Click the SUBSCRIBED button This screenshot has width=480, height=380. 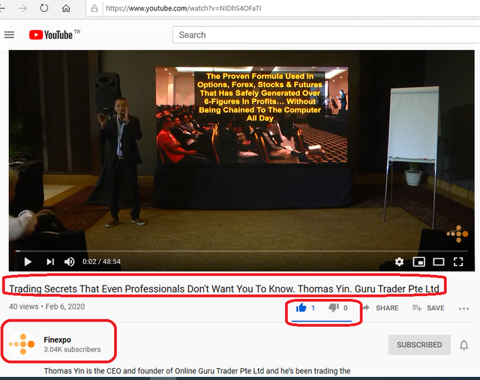pos(419,345)
